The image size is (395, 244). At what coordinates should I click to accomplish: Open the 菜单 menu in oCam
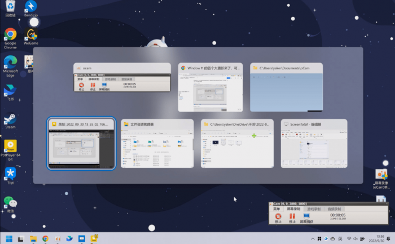pos(276,209)
